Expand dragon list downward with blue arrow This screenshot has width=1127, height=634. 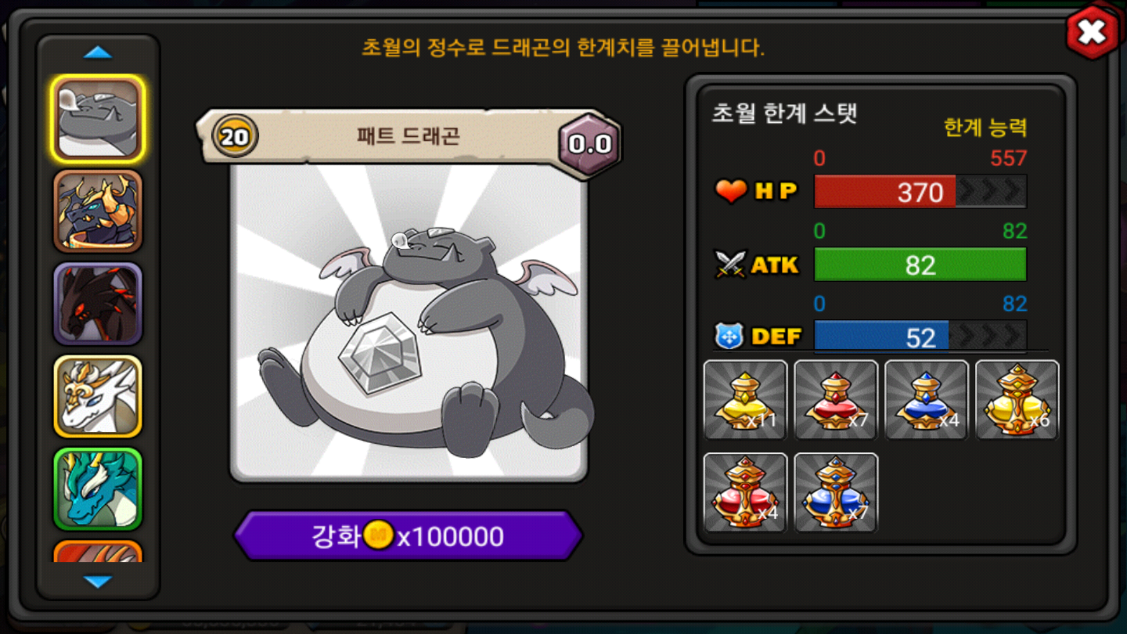click(97, 581)
